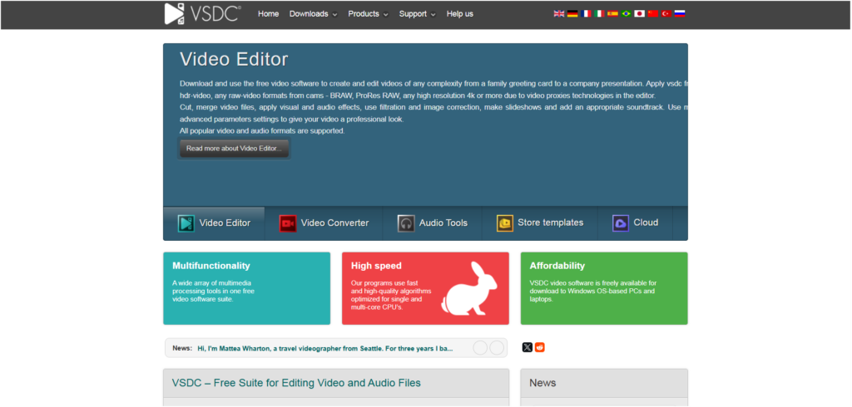Select the Russian flag language option

680,13
